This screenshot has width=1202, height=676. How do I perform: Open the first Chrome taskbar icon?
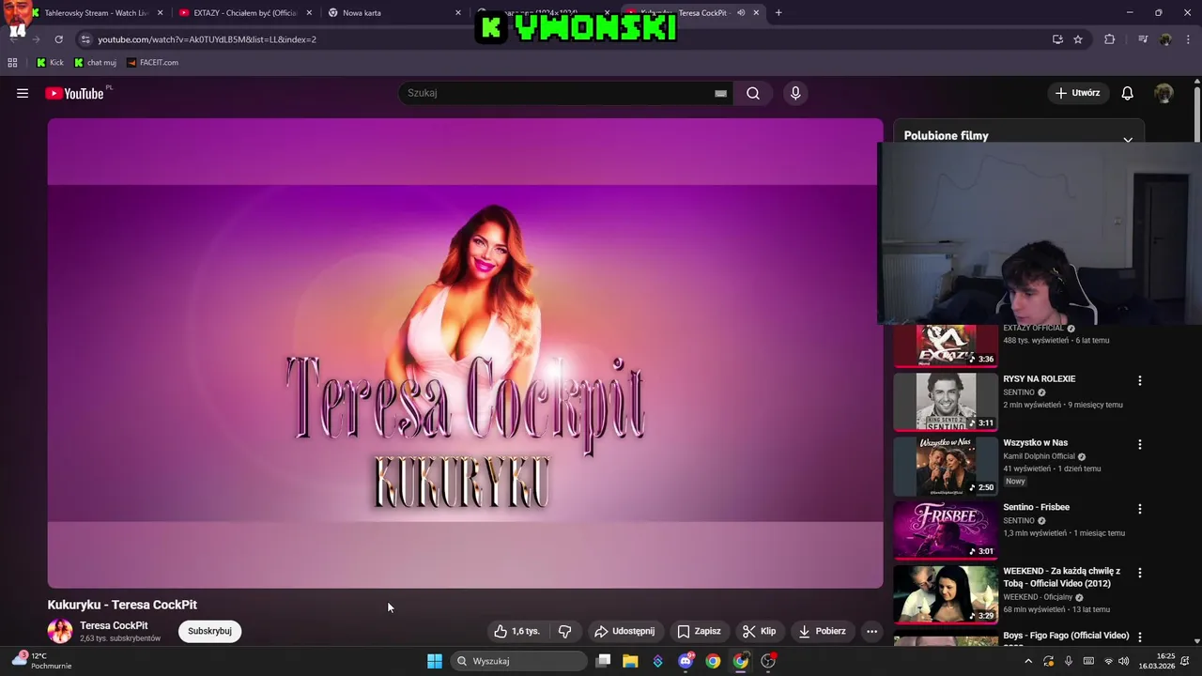tap(713, 661)
